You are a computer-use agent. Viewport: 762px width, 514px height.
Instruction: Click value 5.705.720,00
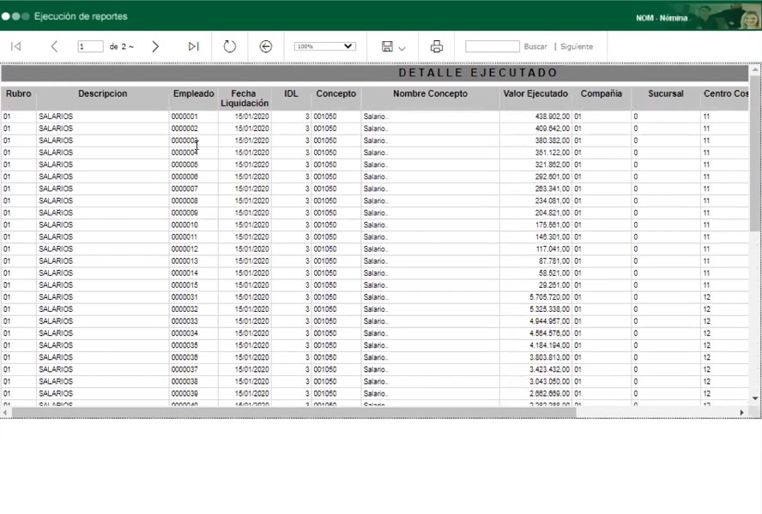tap(550, 297)
